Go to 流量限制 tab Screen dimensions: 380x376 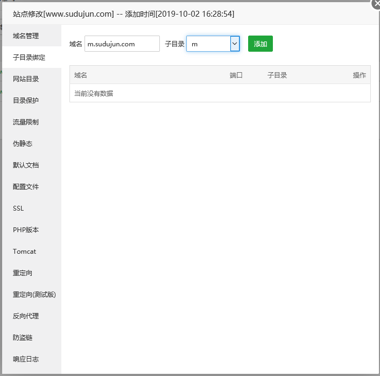click(x=26, y=122)
